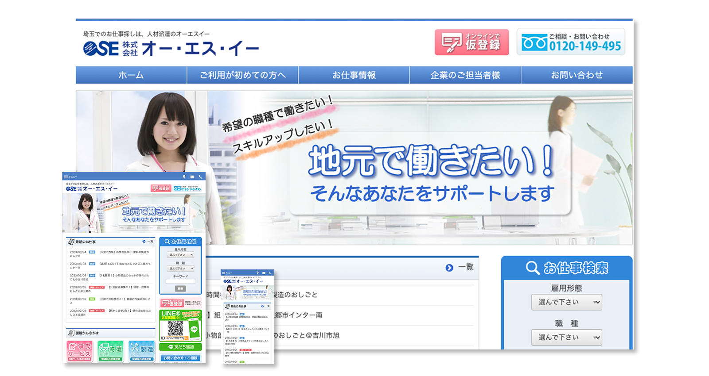The height and width of the screenshot is (376, 709).
Task: Click the map pin icon in tablet top bar
Action: point(184,176)
